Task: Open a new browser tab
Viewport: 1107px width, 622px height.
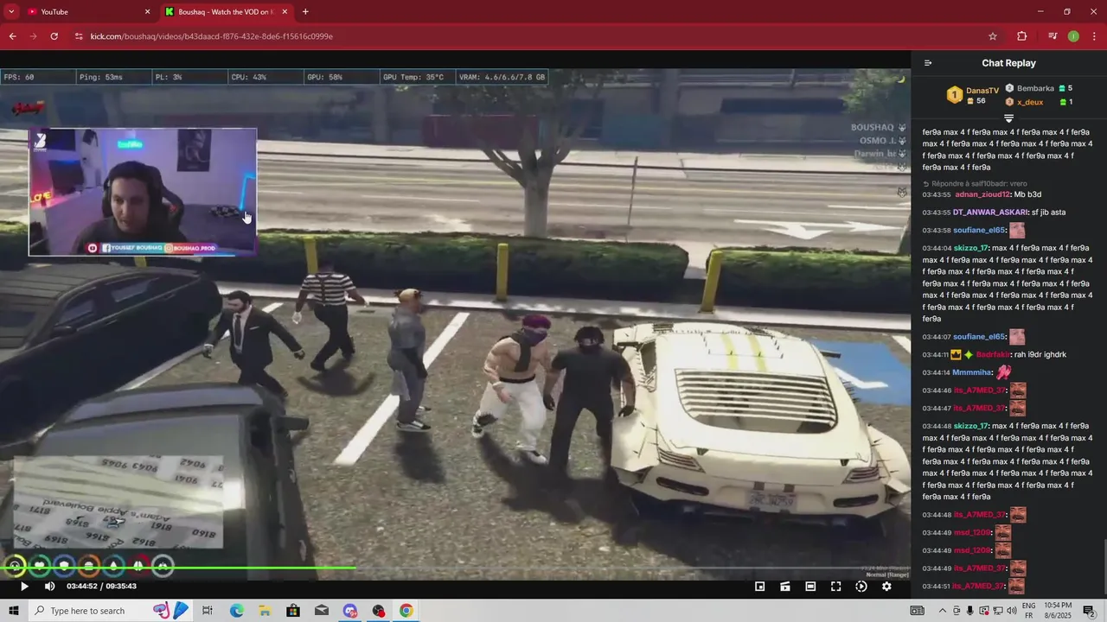Action: coord(305,12)
